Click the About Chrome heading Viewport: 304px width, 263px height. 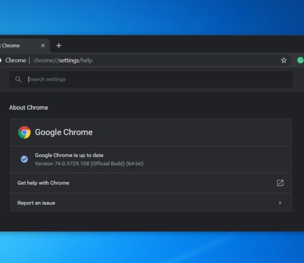pos(28,108)
